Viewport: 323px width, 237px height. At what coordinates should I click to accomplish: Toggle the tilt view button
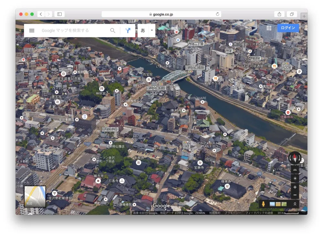(295, 170)
